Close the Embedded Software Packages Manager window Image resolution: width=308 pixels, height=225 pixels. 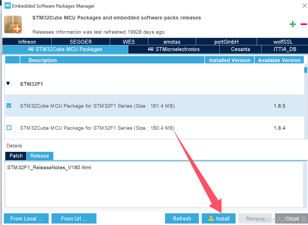click(x=305, y=6)
